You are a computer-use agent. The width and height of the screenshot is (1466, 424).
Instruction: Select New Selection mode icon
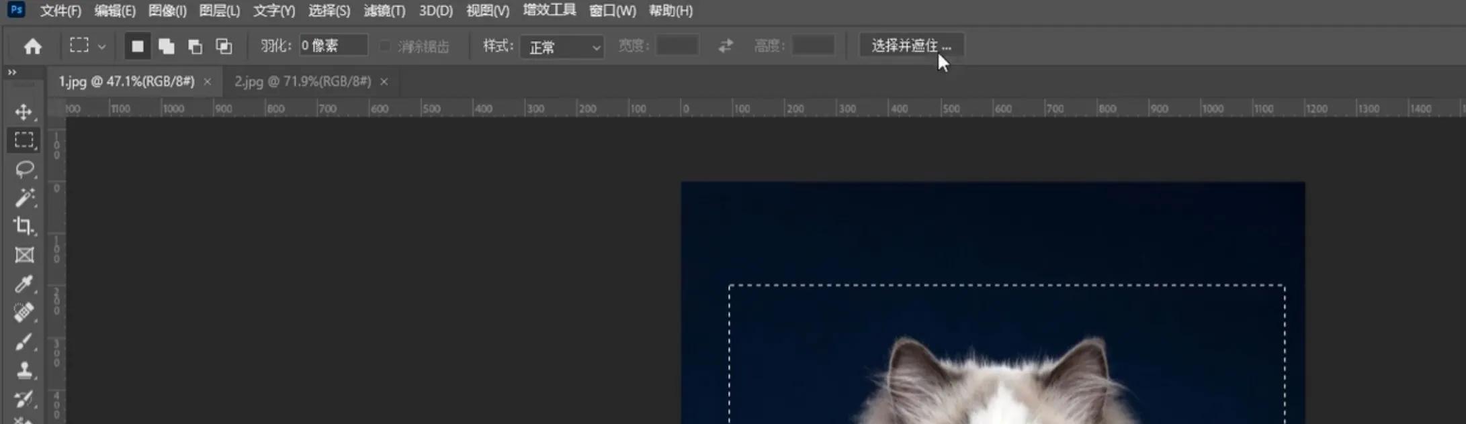coord(137,46)
